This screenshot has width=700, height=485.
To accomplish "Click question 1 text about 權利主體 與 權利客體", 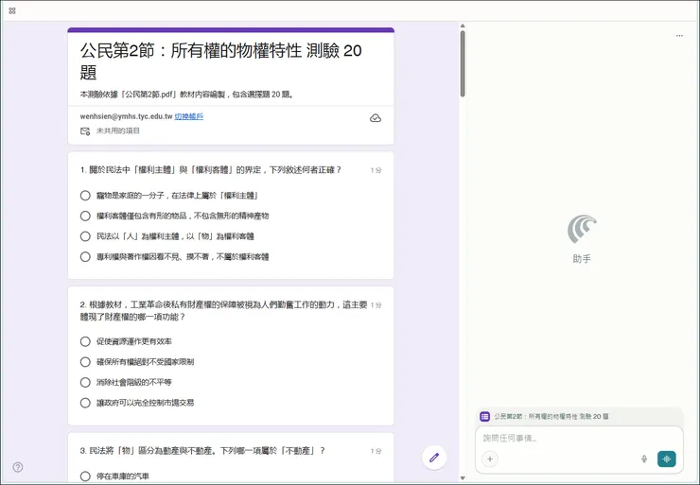I will (x=211, y=170).
